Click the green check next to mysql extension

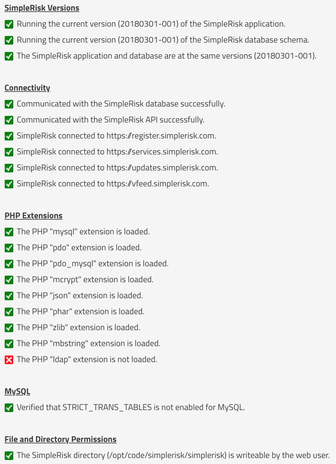[x=9, y=232]
